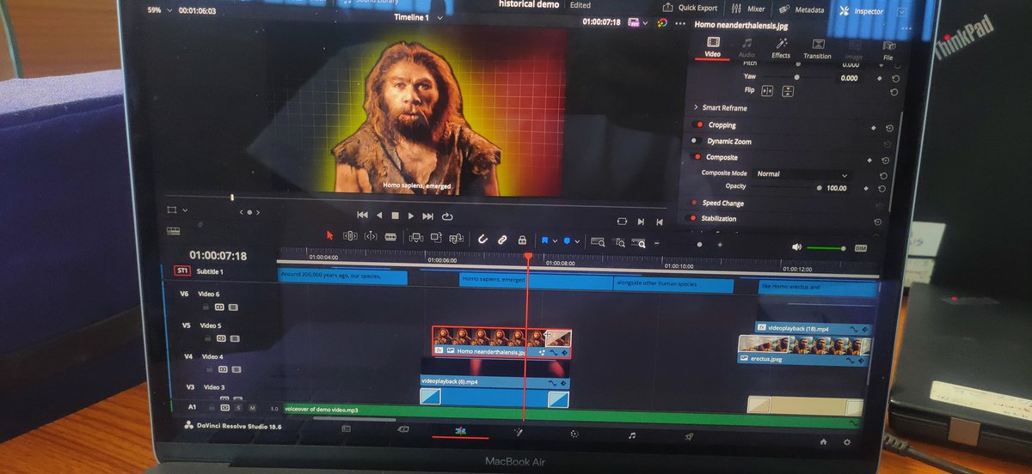The height and width of the screenshot is (474, 1032).
Task: Switch to Inspector Image tab
Action: coord(854,51)
